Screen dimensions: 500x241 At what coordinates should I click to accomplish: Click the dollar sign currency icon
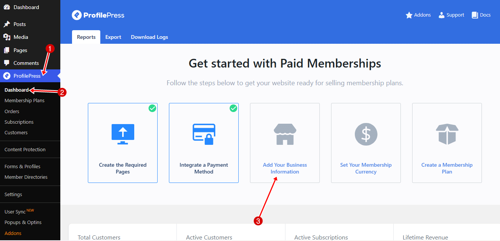pos(366,134)
